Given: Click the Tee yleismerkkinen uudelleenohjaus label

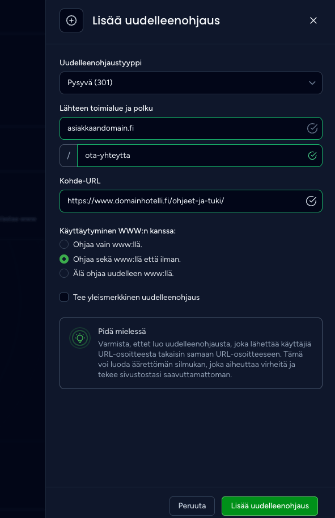Looking at the screenshot, I should click(x=136, y=297).
